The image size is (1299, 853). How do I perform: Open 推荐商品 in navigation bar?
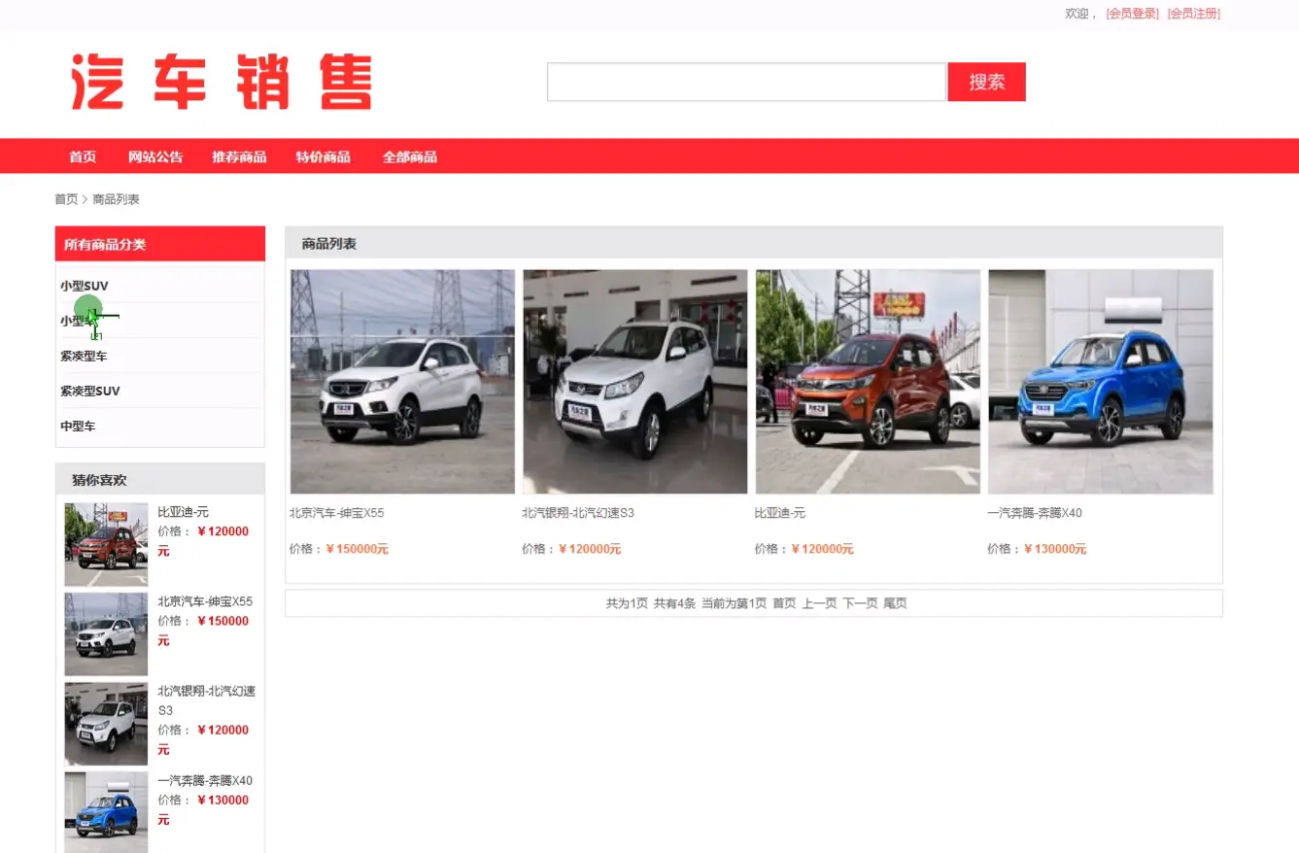pos(239,156)
